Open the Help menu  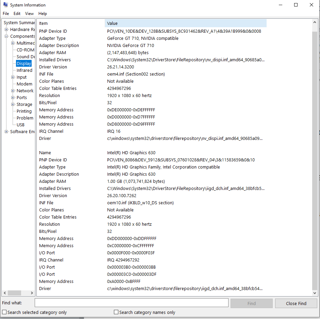(x=43, y=14)
